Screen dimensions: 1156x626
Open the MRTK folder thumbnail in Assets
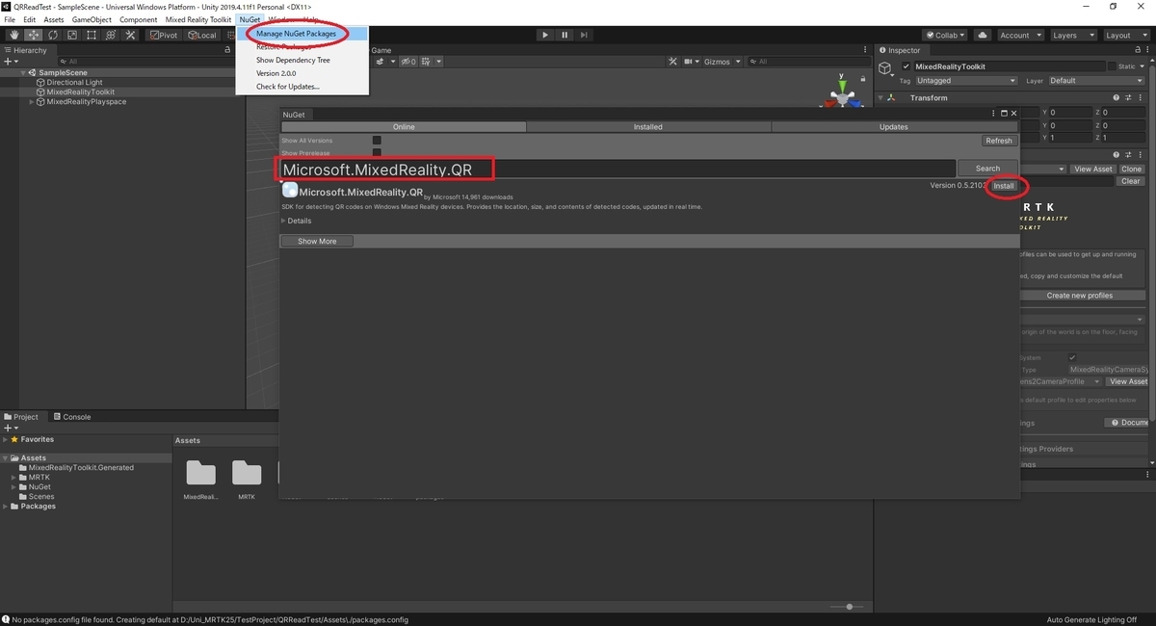[x=247, y=473]
